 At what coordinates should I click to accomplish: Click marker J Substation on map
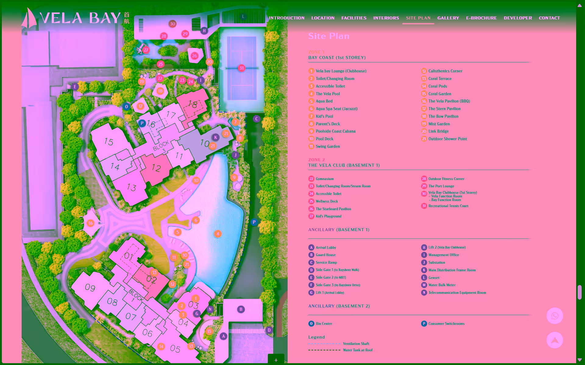click(x=236, y=155)
